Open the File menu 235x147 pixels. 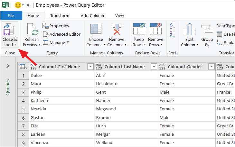pyautogui.click(x=11, y=15)
